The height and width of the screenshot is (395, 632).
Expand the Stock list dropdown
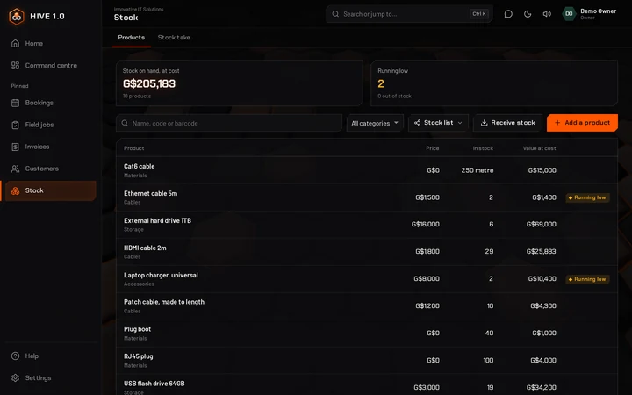438,123
